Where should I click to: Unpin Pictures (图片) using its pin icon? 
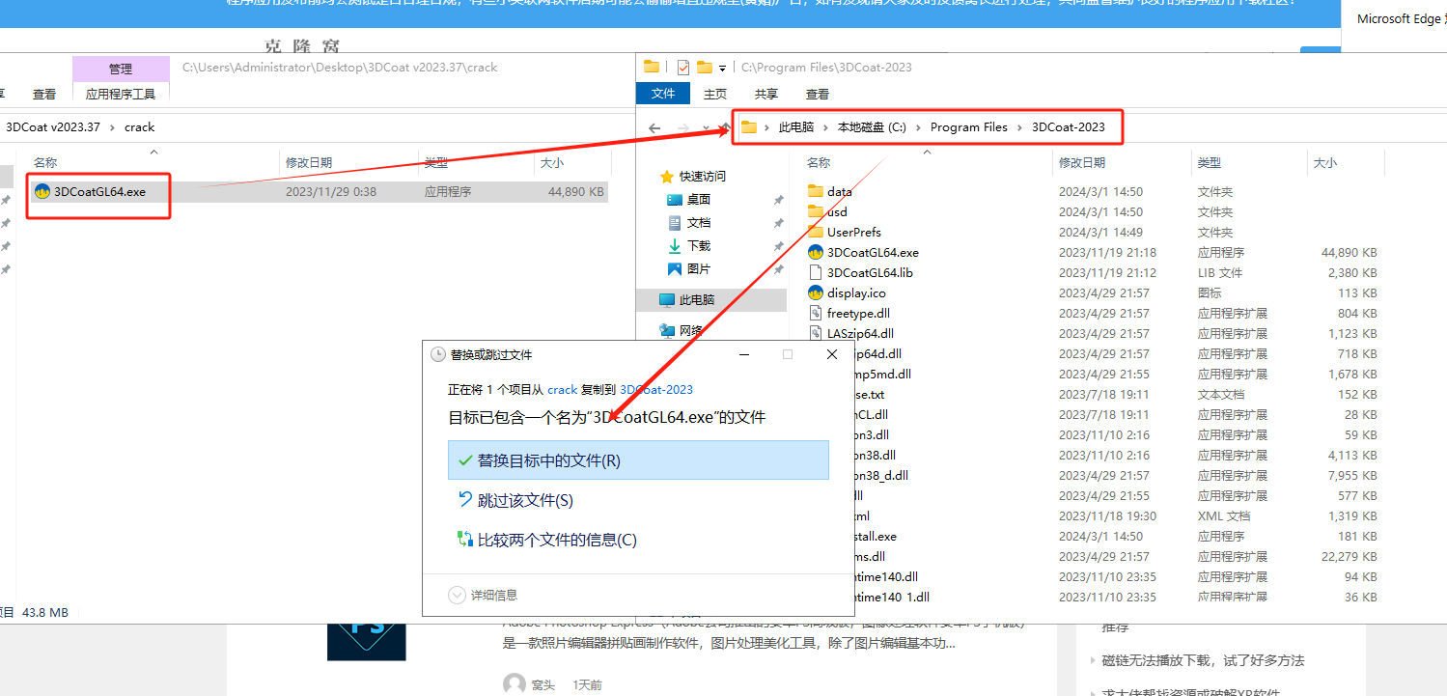click(x=778, y=269)
